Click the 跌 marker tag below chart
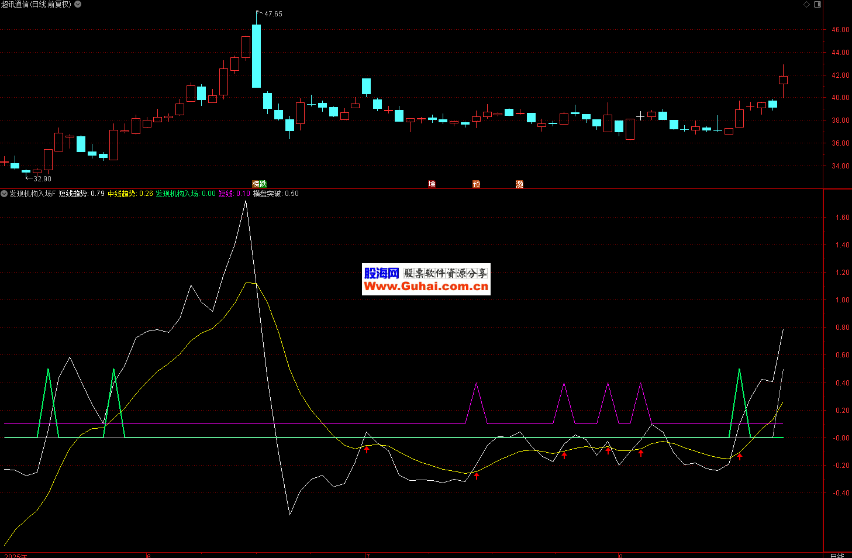The height and width of the screenshot is (558, 852). coord(263,184)
